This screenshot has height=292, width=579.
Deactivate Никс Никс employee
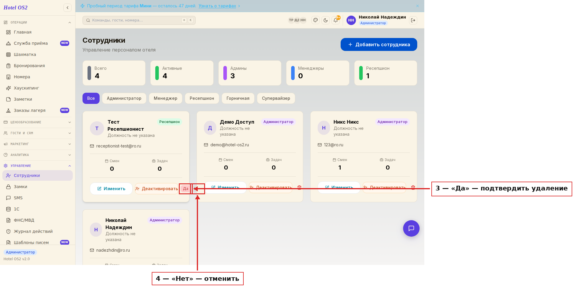[x=384, y=188]
